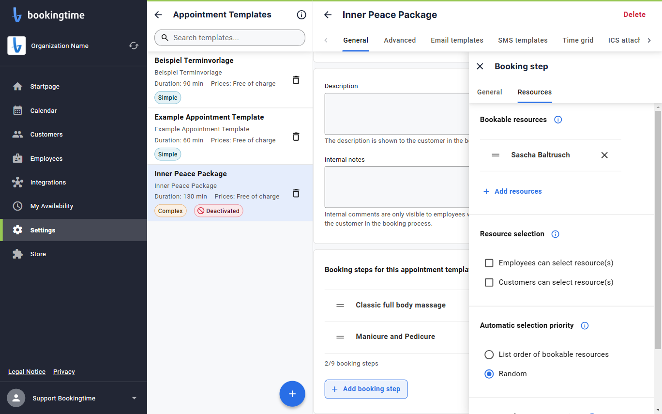
Task: Check Customers can select resource(s)
Action: [489, 282]
